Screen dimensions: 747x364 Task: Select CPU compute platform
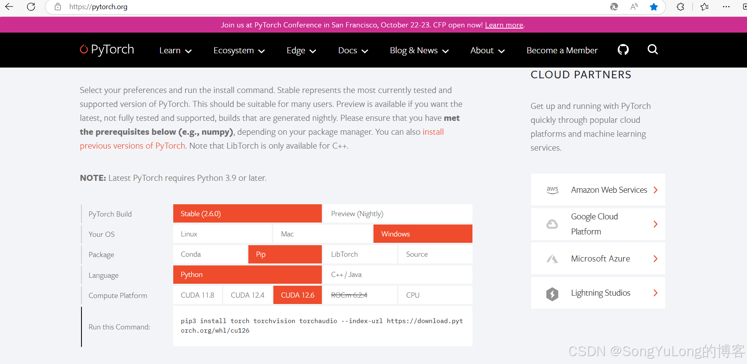[x=435, y=295]
